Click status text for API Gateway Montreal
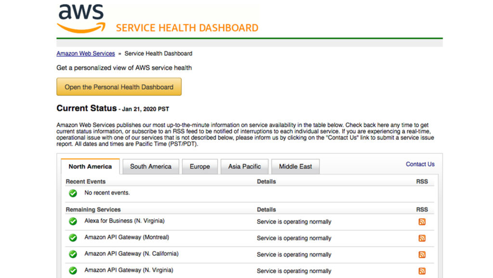The width and height of the screenshot is (493, 278). 294,238
